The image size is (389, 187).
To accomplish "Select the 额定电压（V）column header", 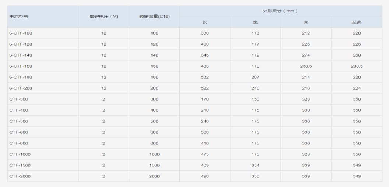I will coord(104,17).
